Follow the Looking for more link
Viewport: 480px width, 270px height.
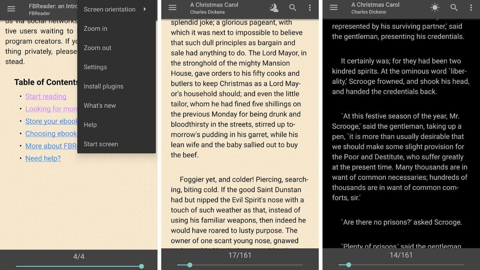[x=51, y=109]
